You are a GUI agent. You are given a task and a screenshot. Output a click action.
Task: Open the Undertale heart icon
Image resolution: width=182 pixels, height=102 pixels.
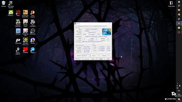(x=25, y=50)
